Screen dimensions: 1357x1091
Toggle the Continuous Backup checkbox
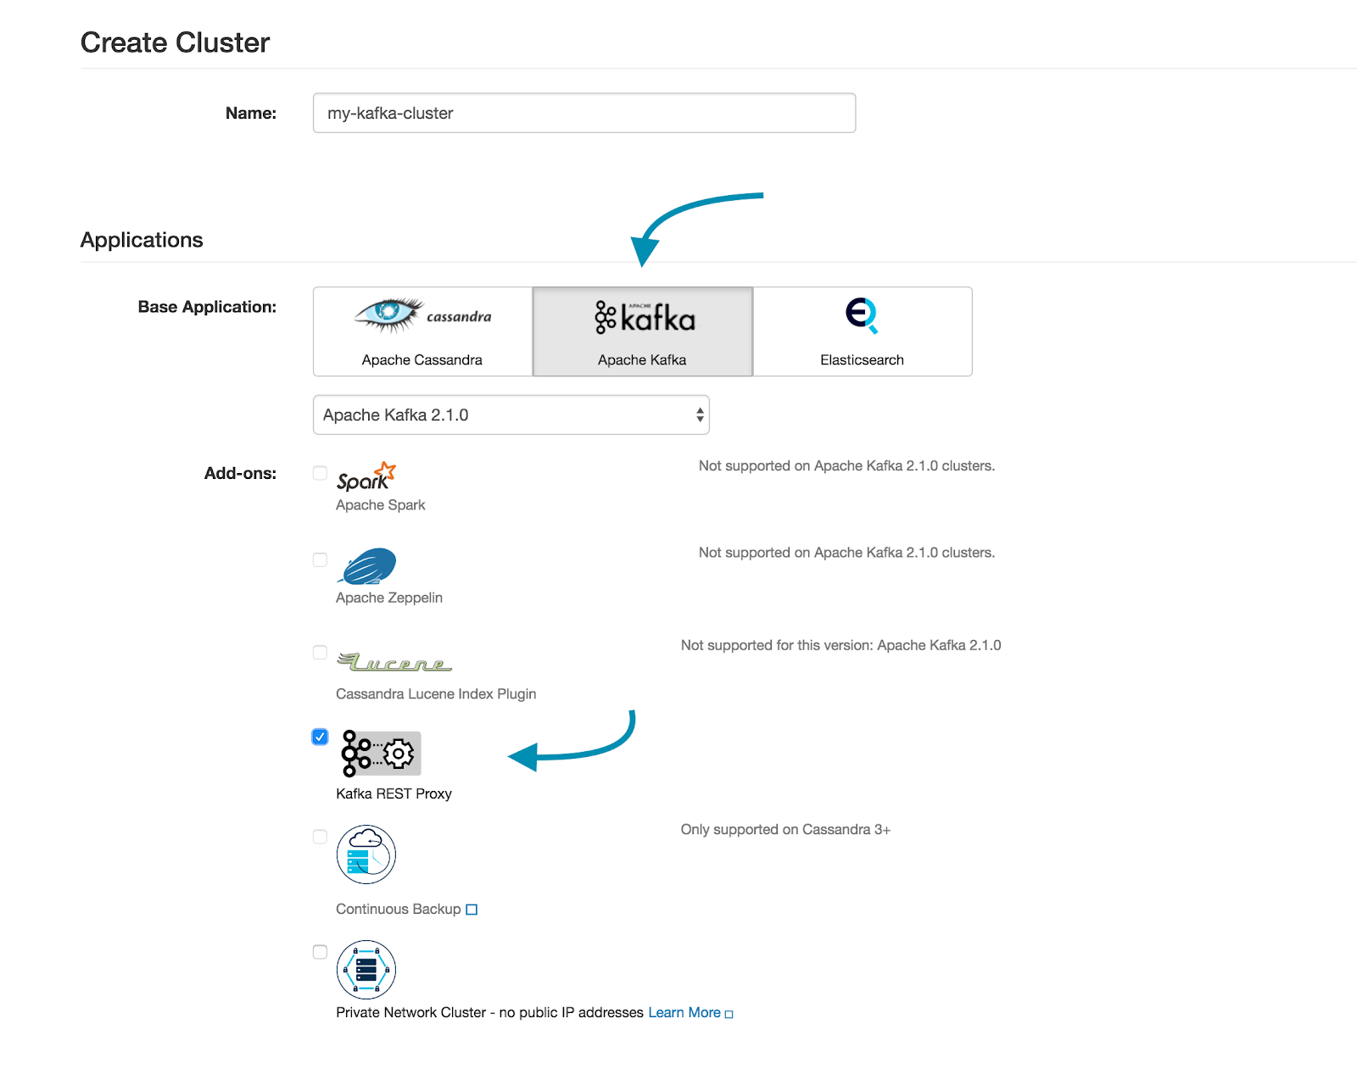tap(320, 837)
